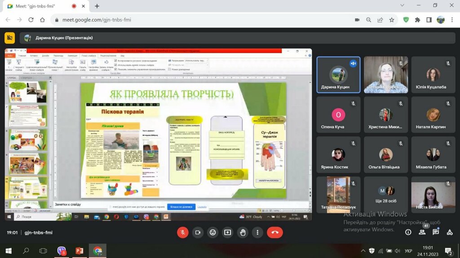Image resolution: width=460 pixels, height=258 pixels.
Task: Open a new browser tab
Action: pos(97,6)
